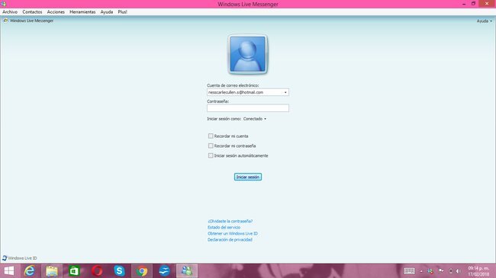Screen dimensions: 496x278
Task: Open the on-screen keyboard tray icon
Action: (x=409, y=271)
